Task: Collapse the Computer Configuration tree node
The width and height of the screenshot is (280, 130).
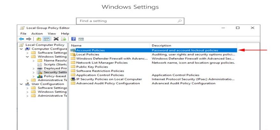Action: tap(21, 49)
